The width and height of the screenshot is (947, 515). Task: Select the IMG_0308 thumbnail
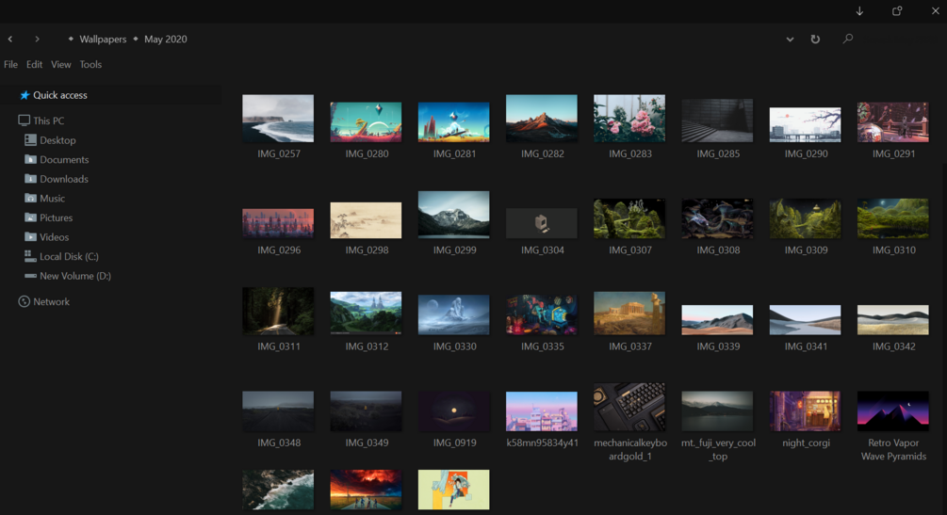(717, 218)
